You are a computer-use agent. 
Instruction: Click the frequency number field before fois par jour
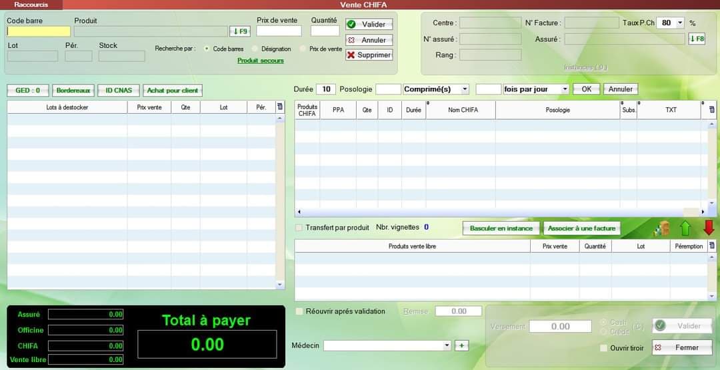[x=489, y=89]
